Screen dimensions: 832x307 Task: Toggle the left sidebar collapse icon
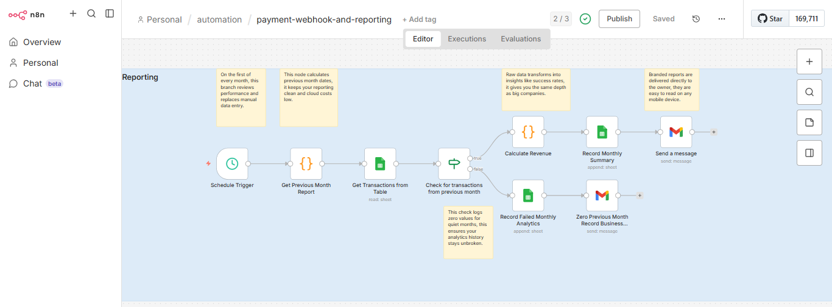pos(110,13)
